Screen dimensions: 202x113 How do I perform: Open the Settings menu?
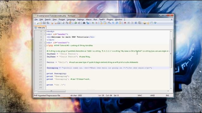(80, 19)
